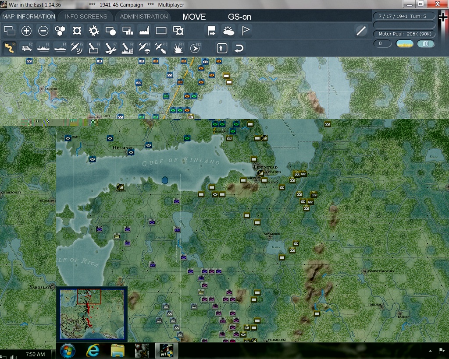Switch to the INFO SCREENS tab
Viewport: 449px width, 359px height.
[x=86, y=17]
